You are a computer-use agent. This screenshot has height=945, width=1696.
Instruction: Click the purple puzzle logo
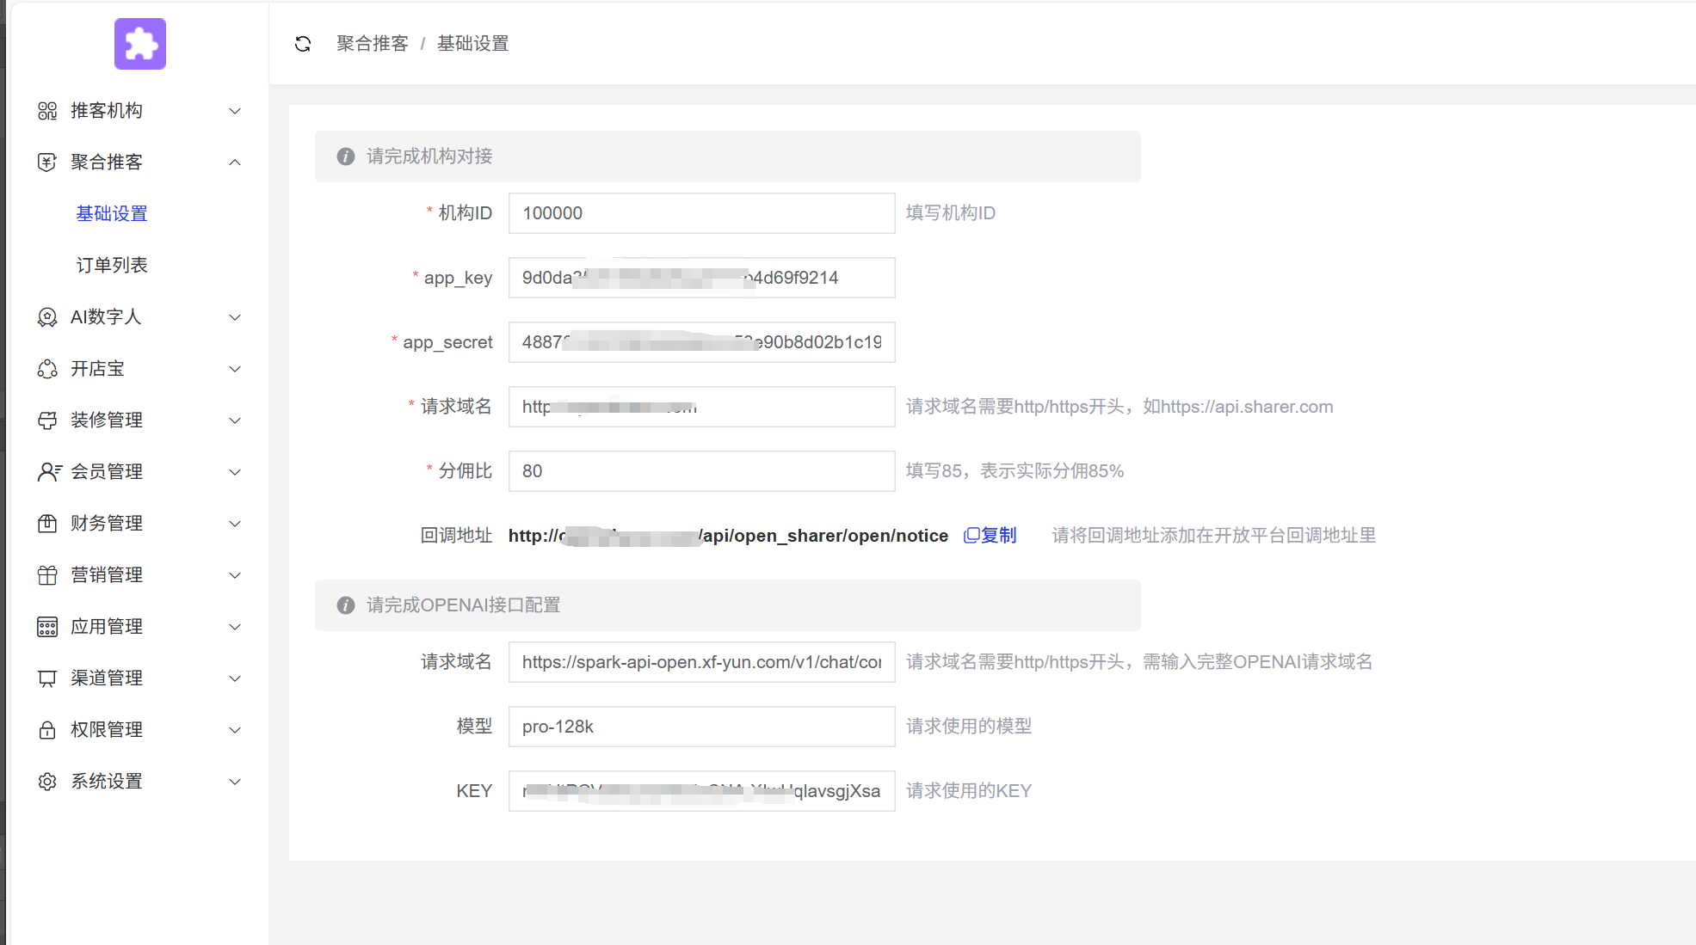[x=140, y=44]
